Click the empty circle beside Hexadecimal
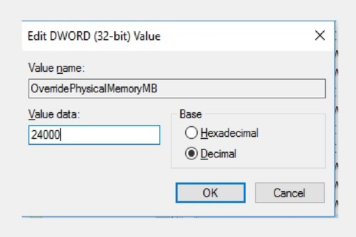This screenshot has width=356, height=237. pos(191,134)
